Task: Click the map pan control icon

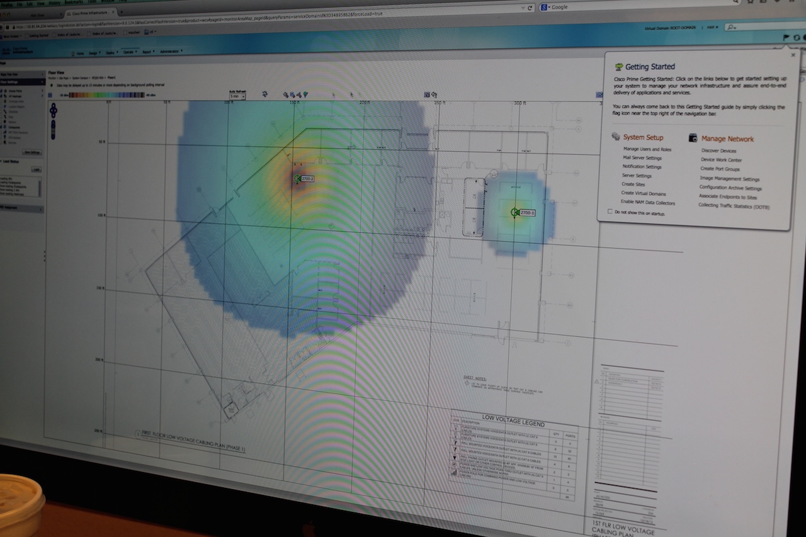Action: pos(54,111)
